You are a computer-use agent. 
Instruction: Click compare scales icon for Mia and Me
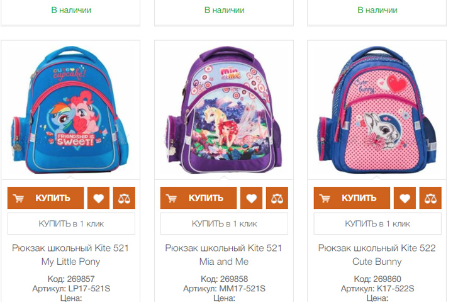(x=277, y=198)
